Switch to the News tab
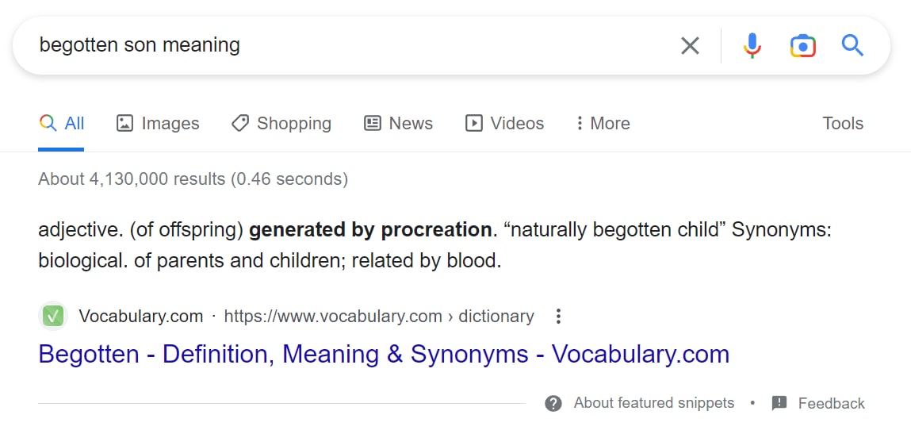This screenshot has width=911, height=434. (398, 123)
